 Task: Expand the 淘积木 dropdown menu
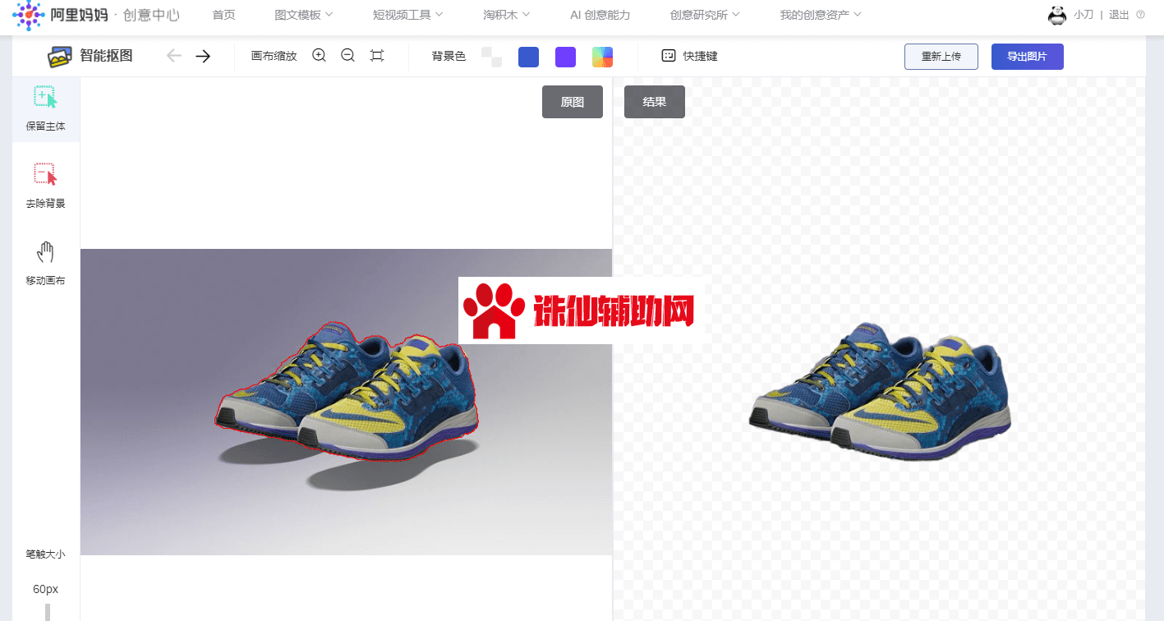pyautogui.click(x=506, y=15)
